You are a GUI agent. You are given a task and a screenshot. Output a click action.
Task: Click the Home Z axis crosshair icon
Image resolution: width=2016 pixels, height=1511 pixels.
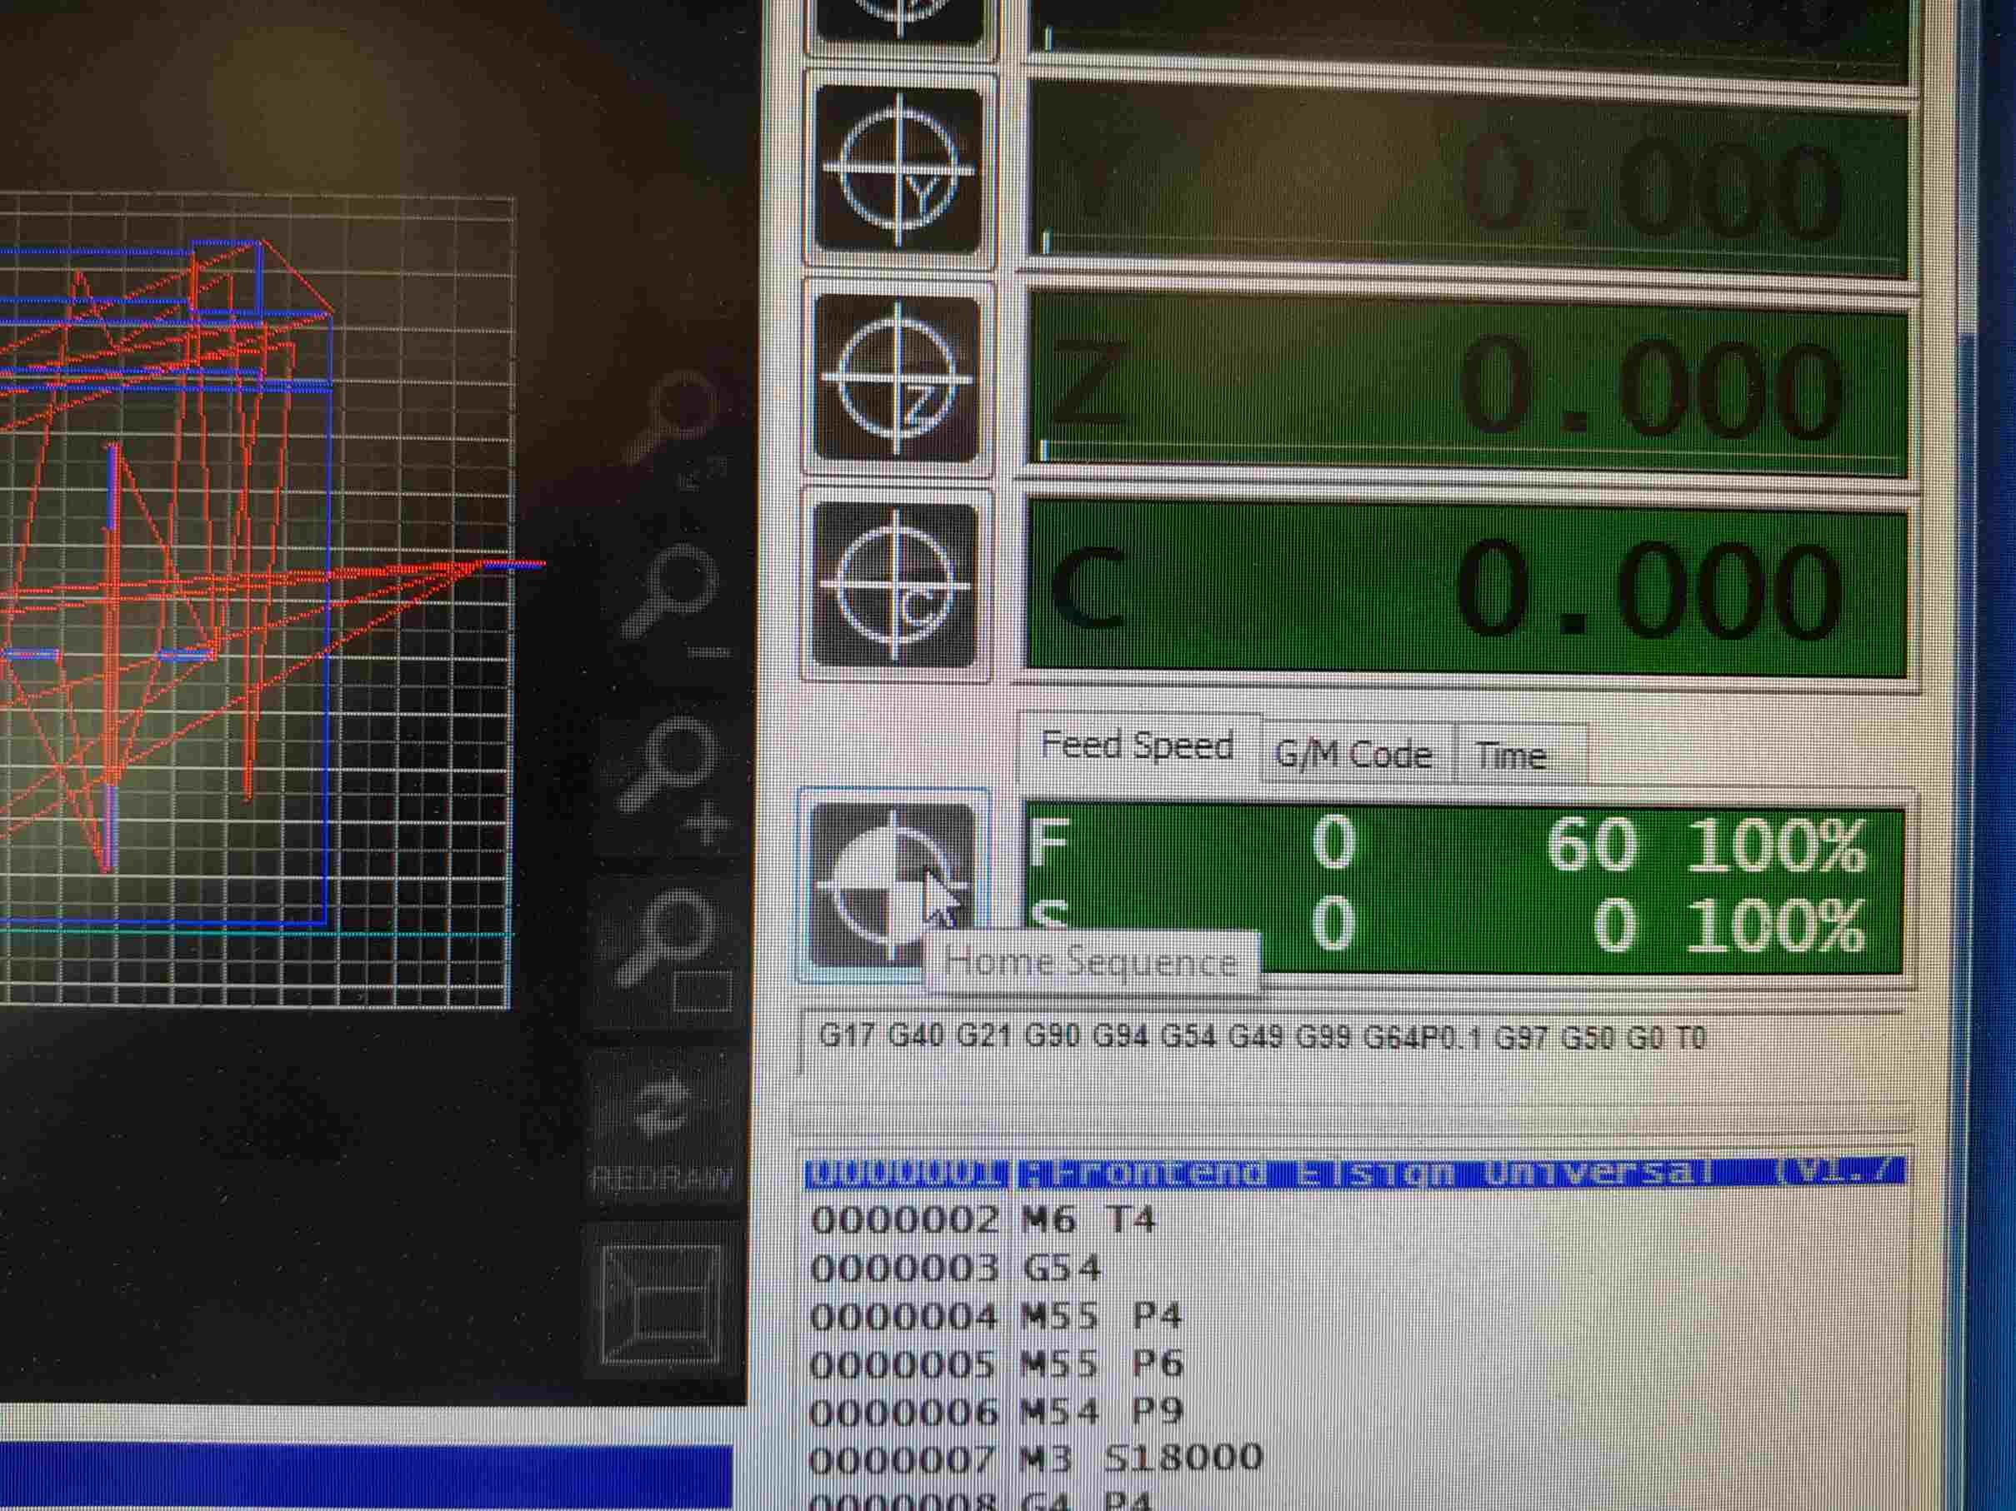897,378
